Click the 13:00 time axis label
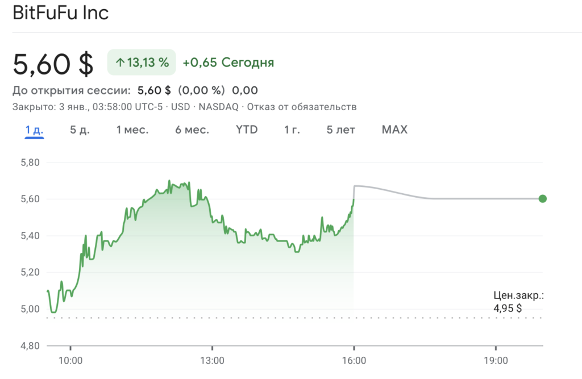Screen dimensions: 582x379 212,360
